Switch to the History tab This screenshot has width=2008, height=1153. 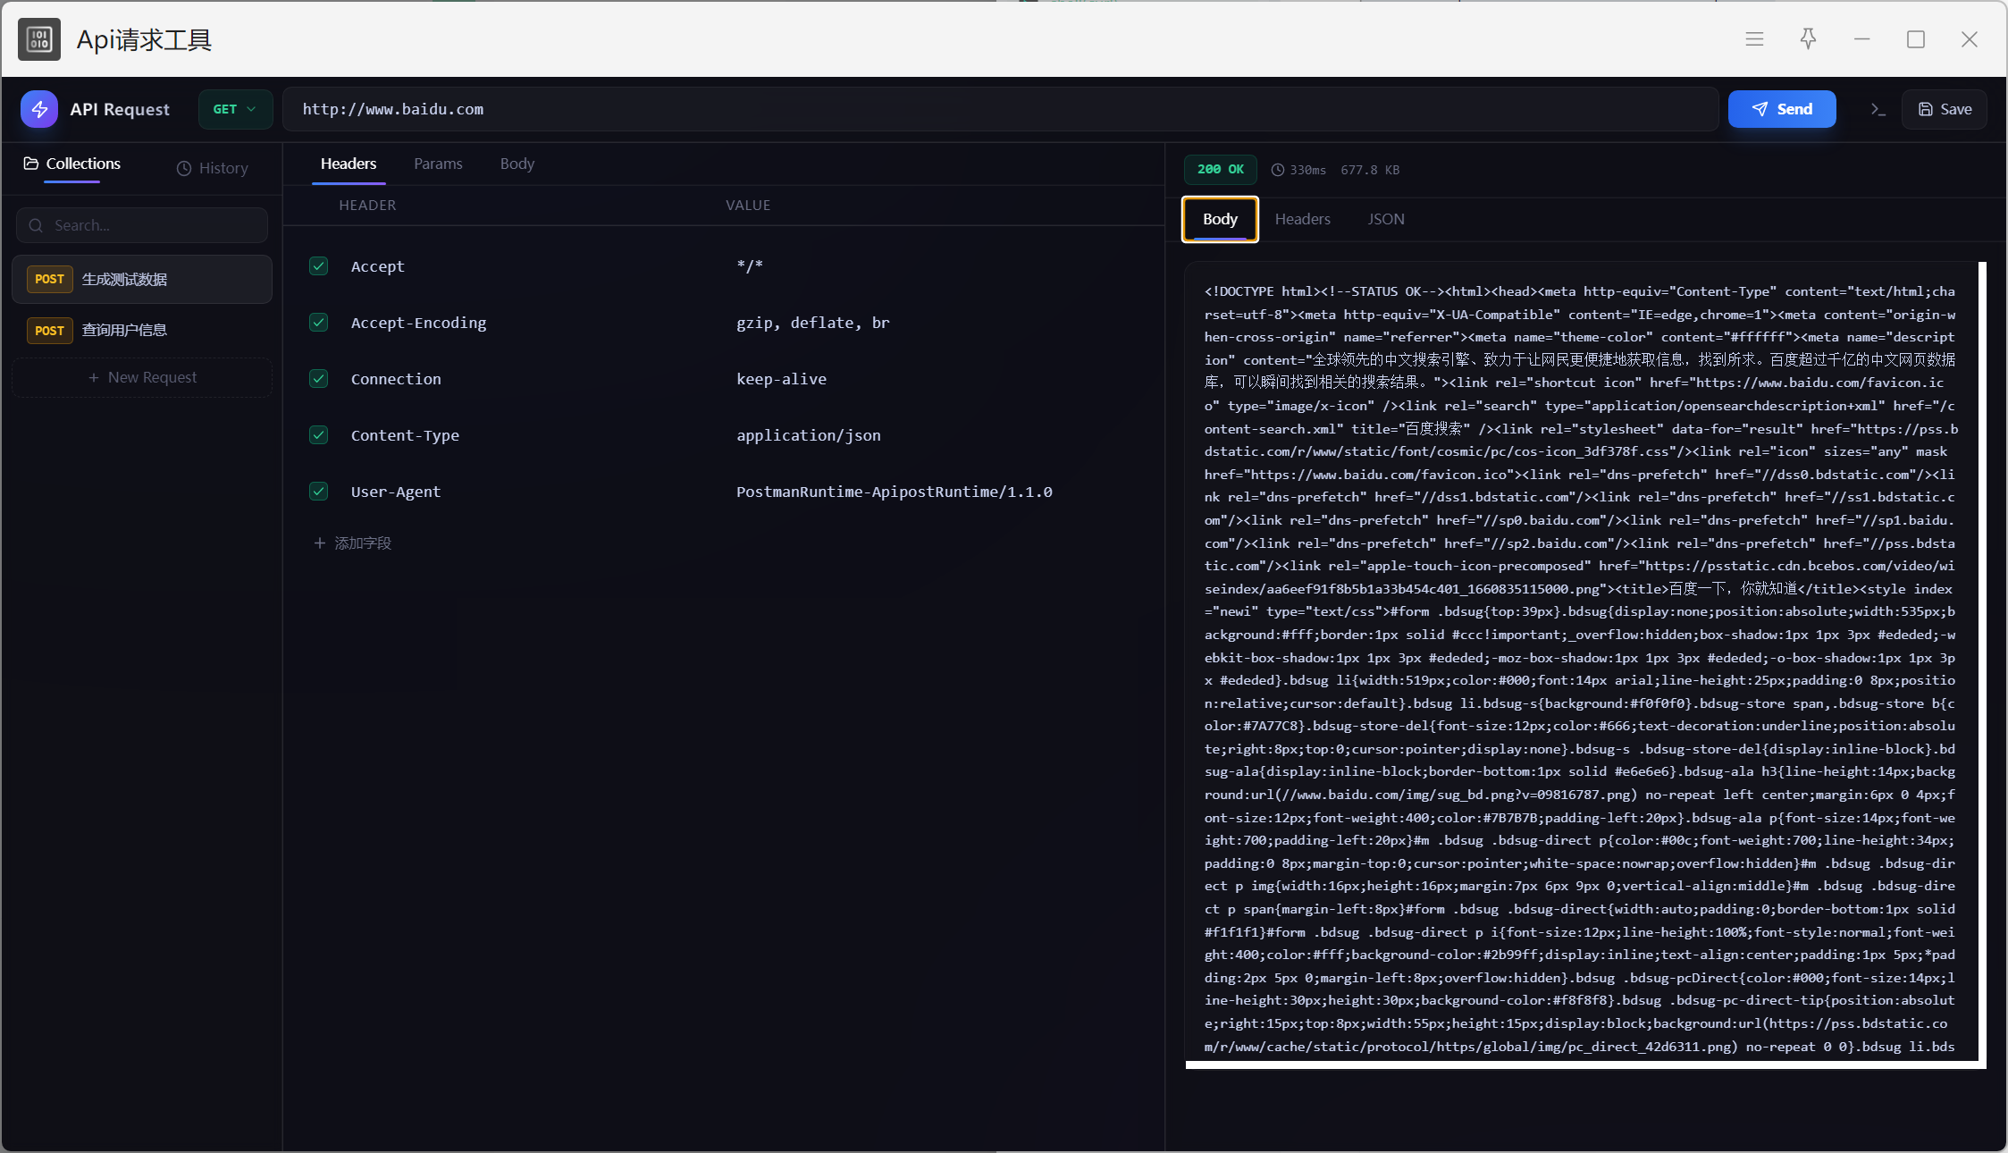click(x=213, y=169)
